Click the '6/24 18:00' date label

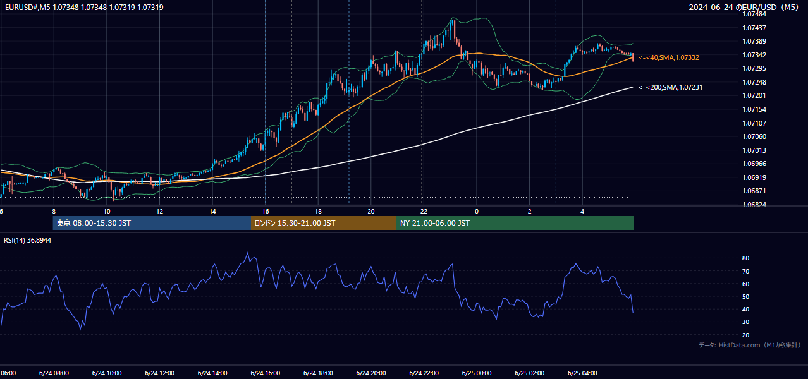coord(318,373)
